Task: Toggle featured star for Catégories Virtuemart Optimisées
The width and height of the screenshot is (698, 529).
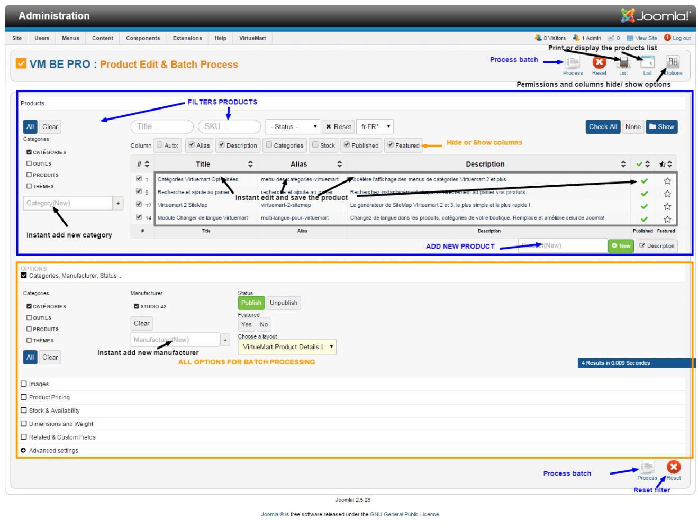Action: click(x=667, y=181)
